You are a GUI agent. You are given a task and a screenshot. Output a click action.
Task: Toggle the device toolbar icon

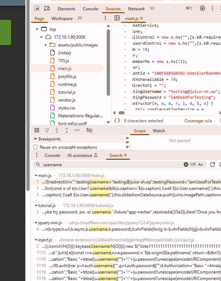[x=47, y=8]
